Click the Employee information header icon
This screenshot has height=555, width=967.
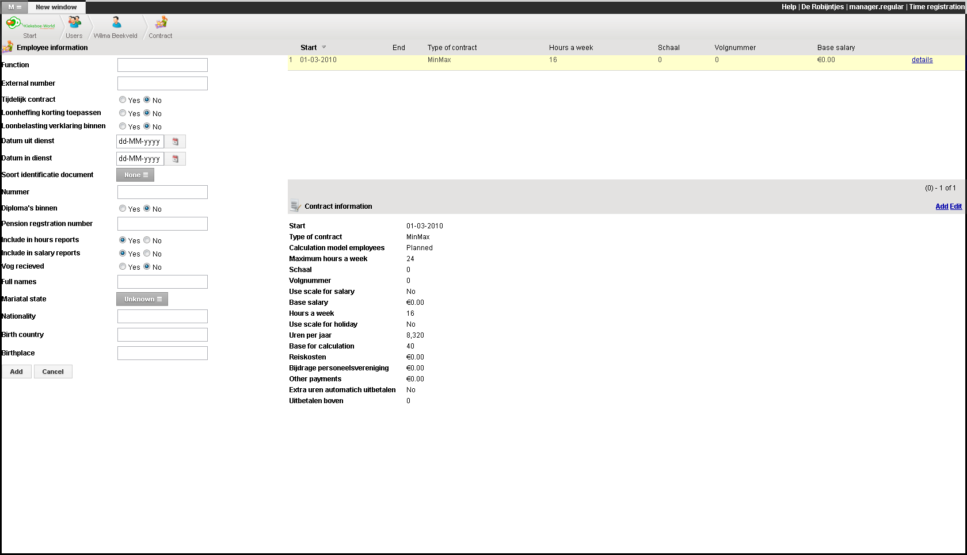tap(8, 47)
